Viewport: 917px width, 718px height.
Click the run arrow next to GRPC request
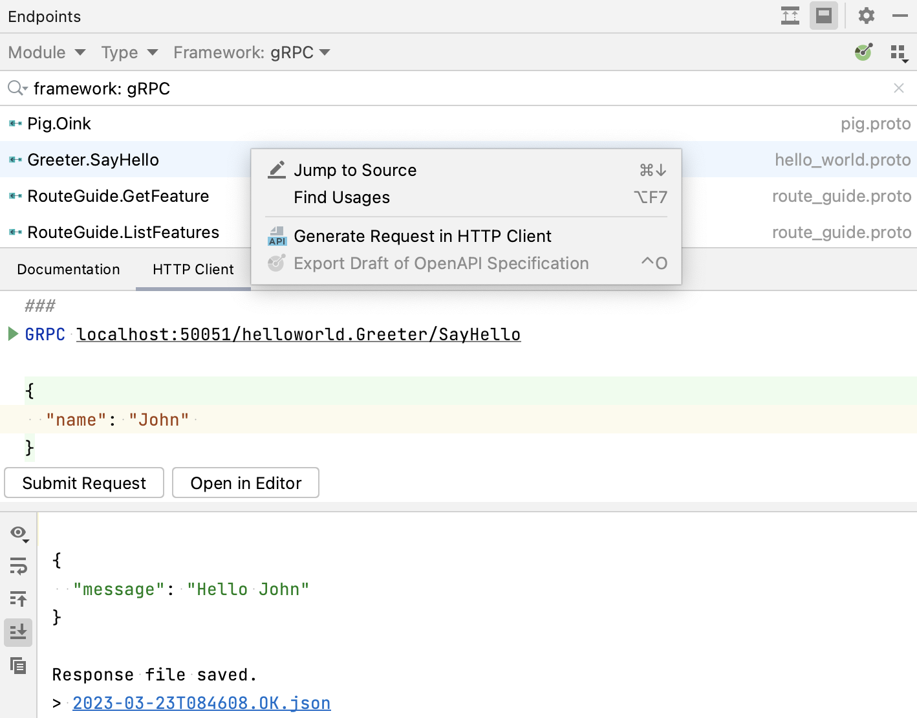[x=12, y=334]
